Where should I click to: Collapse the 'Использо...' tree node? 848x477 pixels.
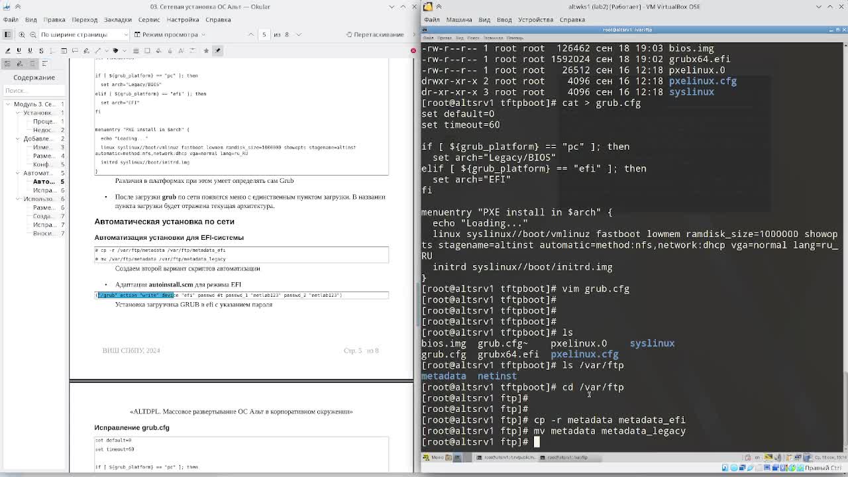(x=18, y=199)
